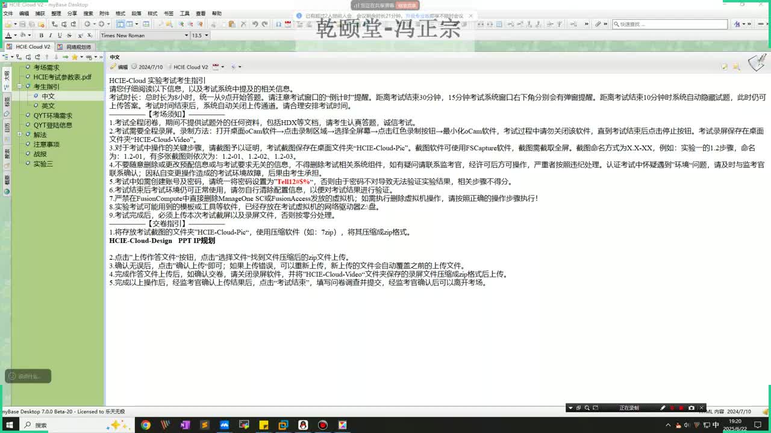Screen dimensions: 771x433
Task: Click the redo arrow icon
Action: (x=264, y=24)
